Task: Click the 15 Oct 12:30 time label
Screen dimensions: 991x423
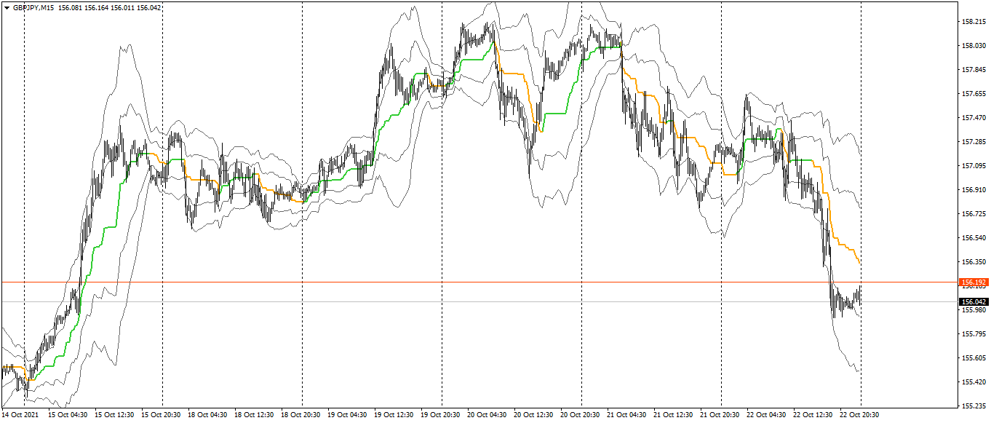Action: [x=115, y=415]
